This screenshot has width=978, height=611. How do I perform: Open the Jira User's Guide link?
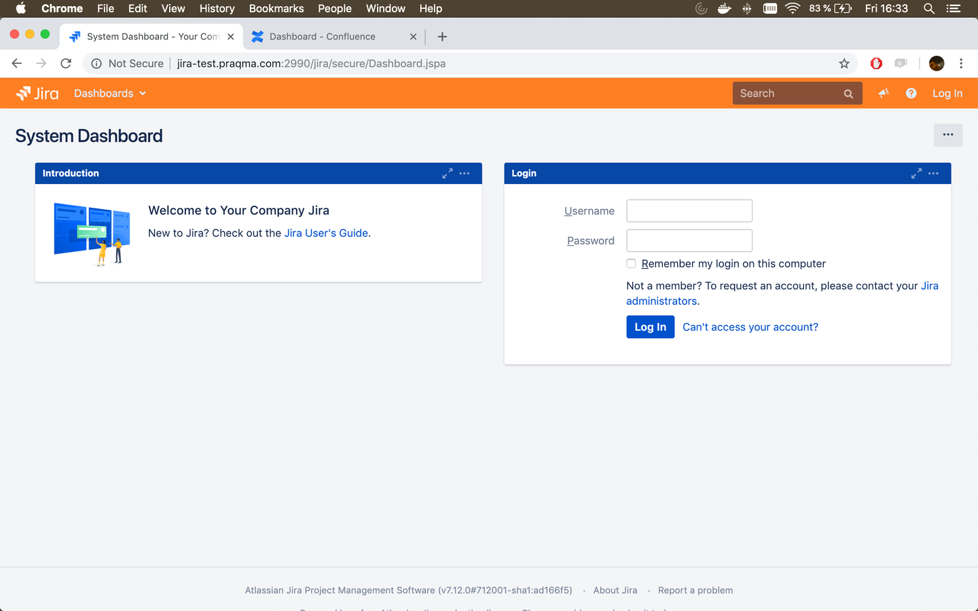click(x=326, y=233)
